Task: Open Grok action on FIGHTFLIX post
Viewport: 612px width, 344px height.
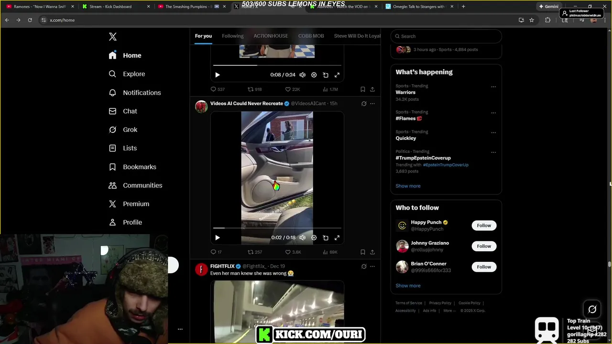Action: (x=364, y=266)
